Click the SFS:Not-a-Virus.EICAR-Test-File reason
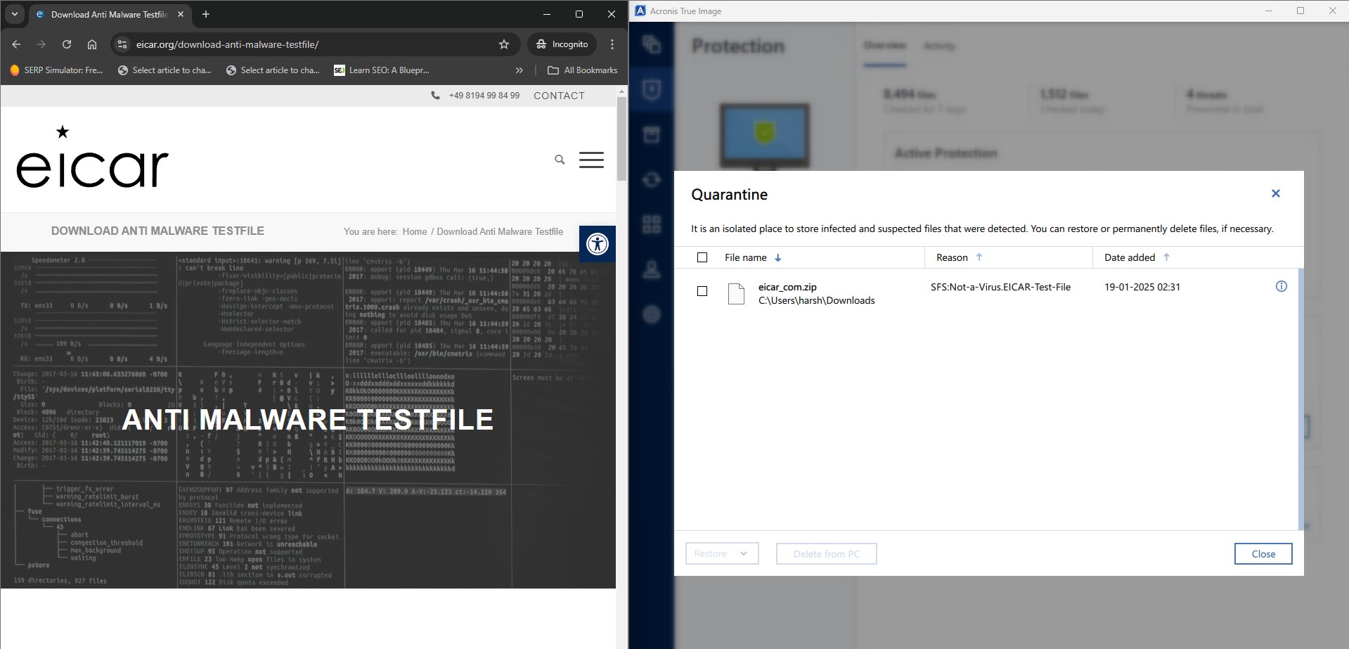The image size is (1349, 649). (x=1000, y=287)
